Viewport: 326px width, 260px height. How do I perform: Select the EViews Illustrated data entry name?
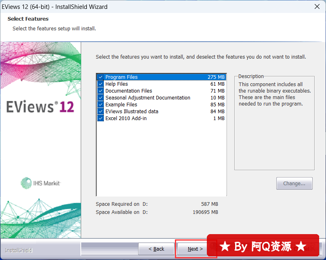coord(132,112)
